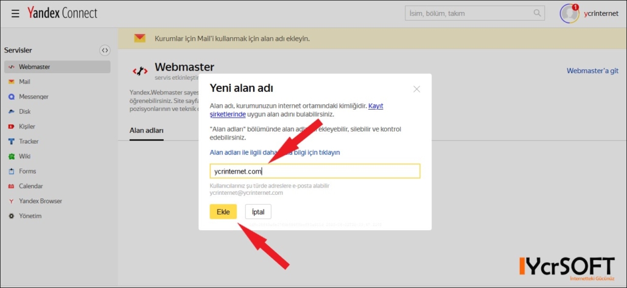Click the Wiki sidebar icon
627x288 pixels.
click(x=11, y=156)
